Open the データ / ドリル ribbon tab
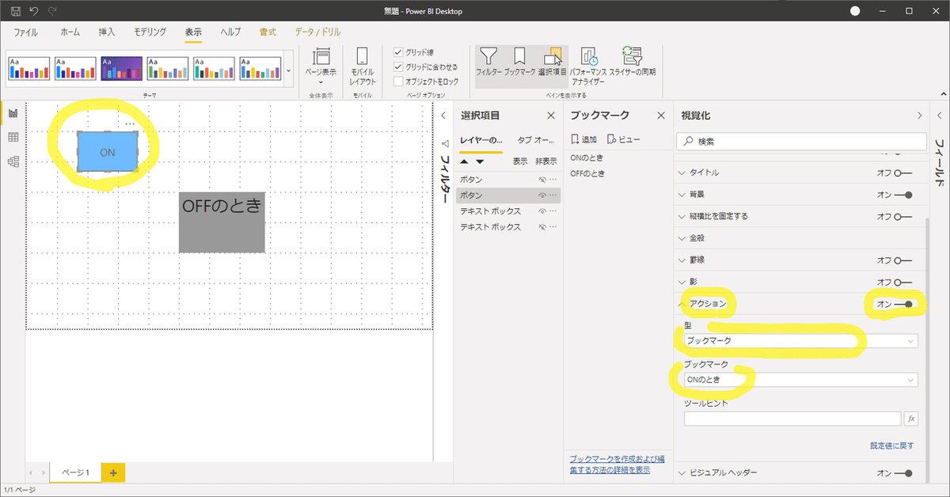 [317, 32]
